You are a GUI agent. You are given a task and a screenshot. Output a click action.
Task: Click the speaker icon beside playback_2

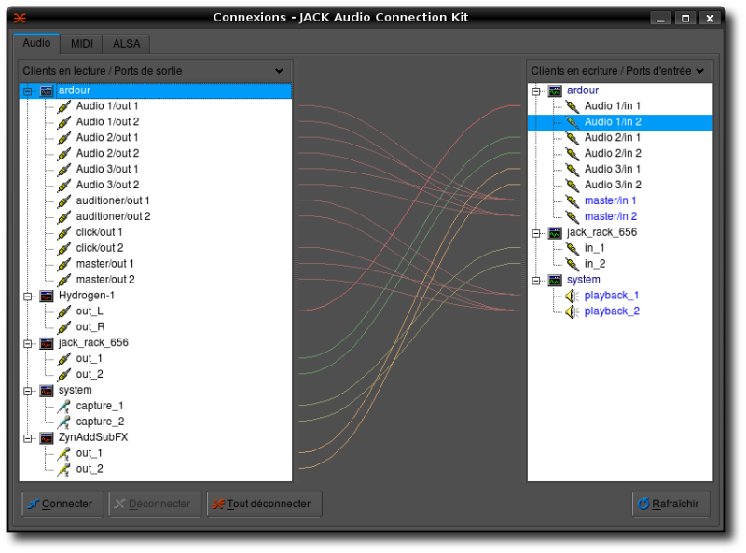click(572, 311)
